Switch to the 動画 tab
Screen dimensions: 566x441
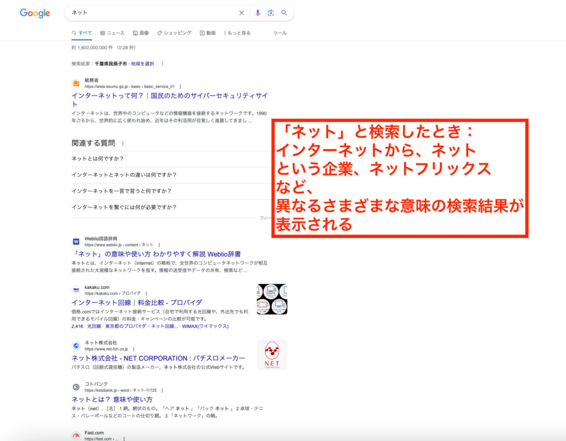pyautogui.click(x=209, y=33)
